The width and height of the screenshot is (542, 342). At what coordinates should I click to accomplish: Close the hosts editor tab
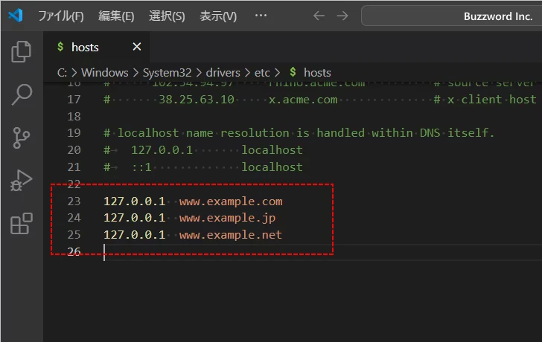pos(137,47)
